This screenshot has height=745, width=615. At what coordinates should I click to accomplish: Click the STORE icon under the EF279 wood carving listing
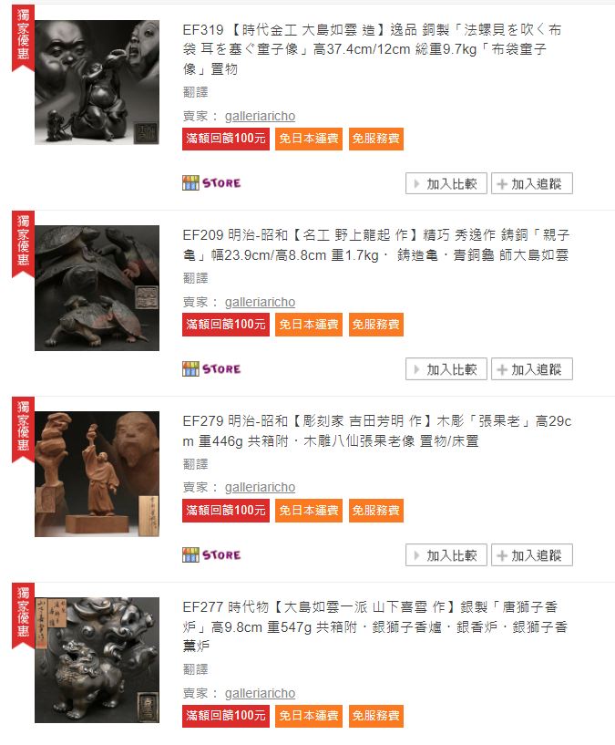point(211,554)
